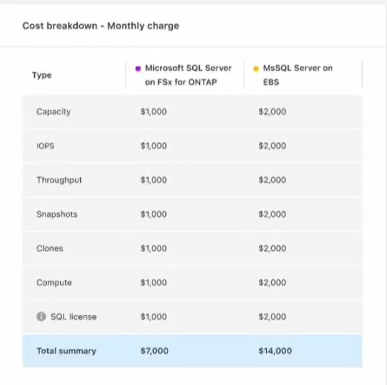Select the Type column header
This screenshot has height=385, width=387.
(x=42, y=75)
